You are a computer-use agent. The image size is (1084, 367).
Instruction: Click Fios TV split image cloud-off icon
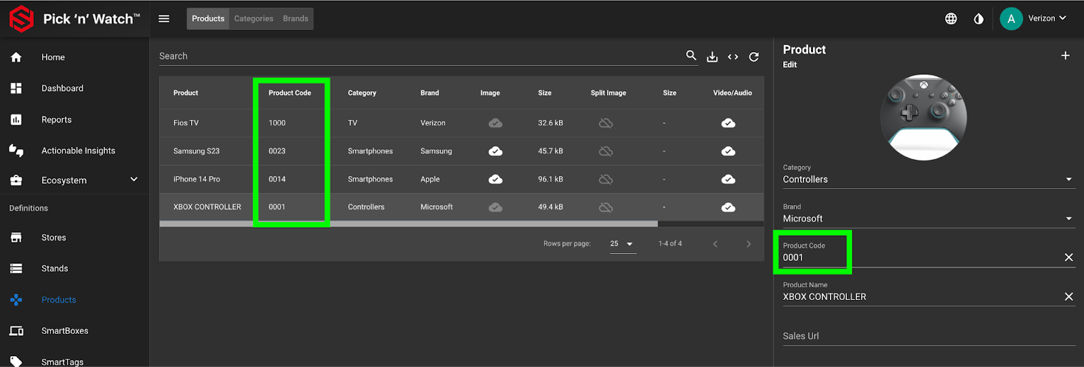606,123
